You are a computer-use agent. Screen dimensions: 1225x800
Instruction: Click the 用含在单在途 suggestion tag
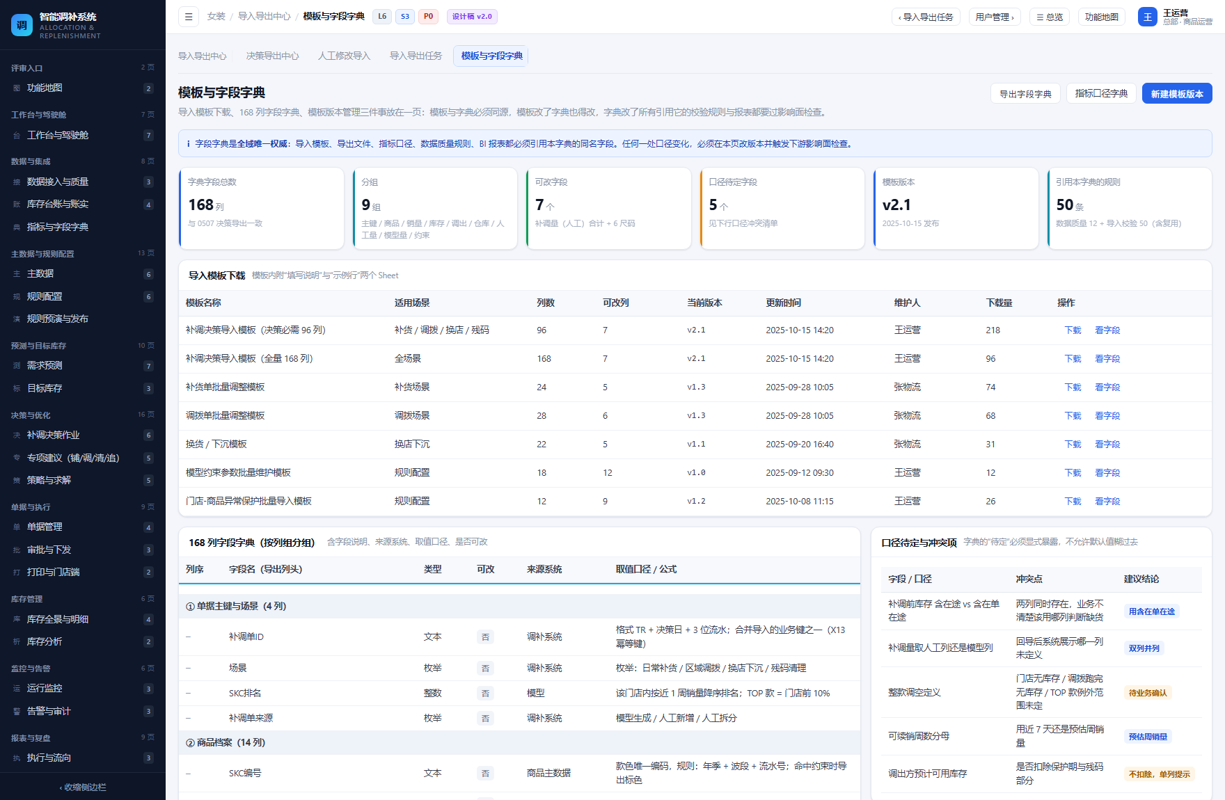(1151, 612)
